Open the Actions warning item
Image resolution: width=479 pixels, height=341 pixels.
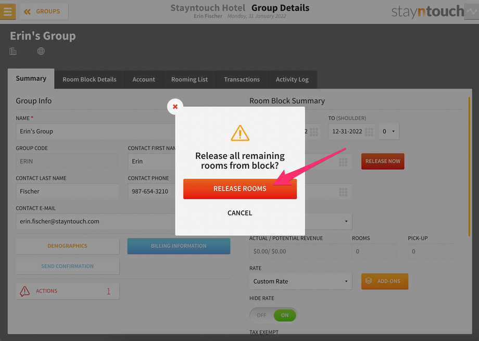click(68, 291)
